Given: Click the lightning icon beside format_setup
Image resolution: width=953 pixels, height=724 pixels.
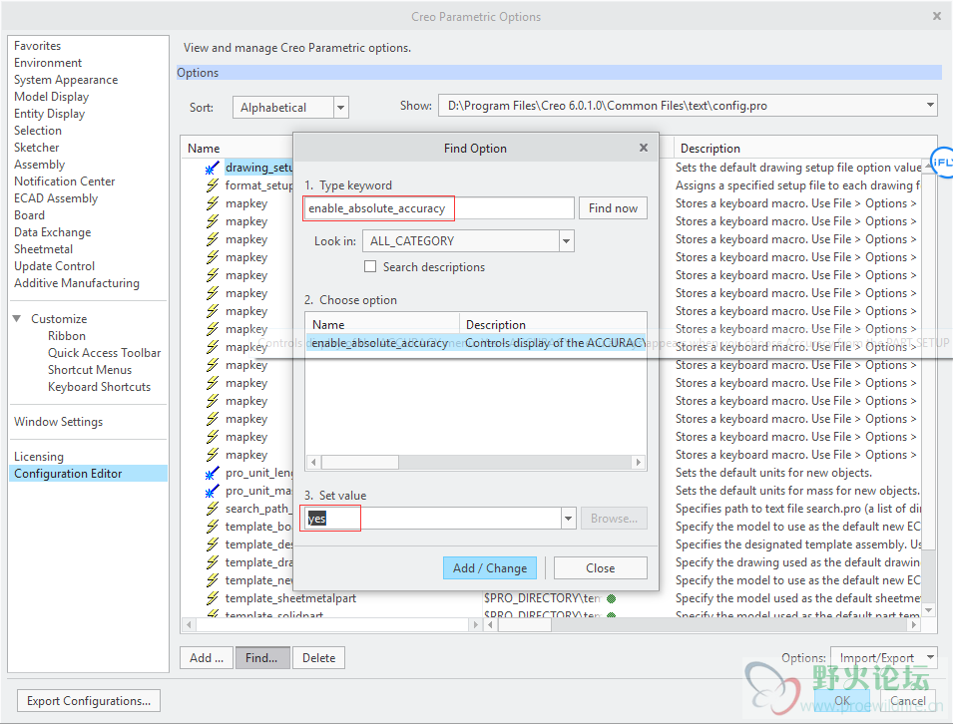Looking at the screenshot, I should (x=213, y=185).
